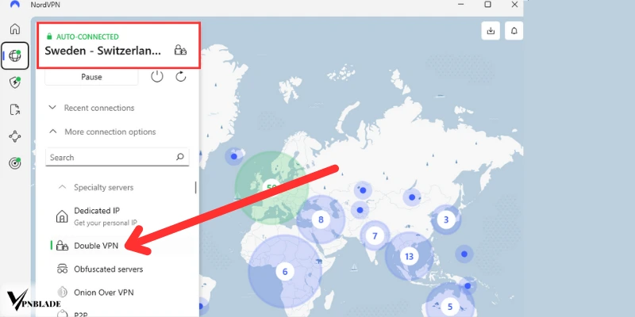
Task: Click the Obfuscated servers icon
Action: click(62, 269)
